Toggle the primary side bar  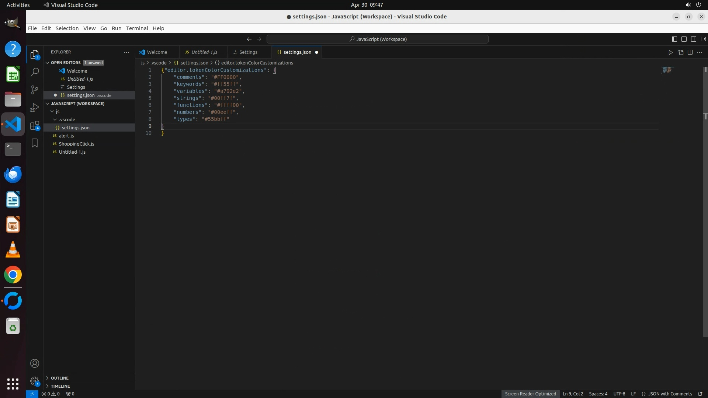click(x=674, y=39)
